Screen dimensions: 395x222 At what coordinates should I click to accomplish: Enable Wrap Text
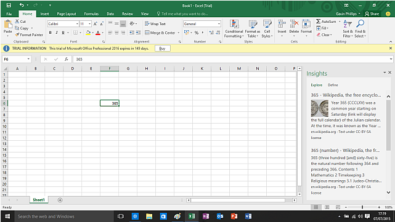pyautogui.click(x=155, y=23)
